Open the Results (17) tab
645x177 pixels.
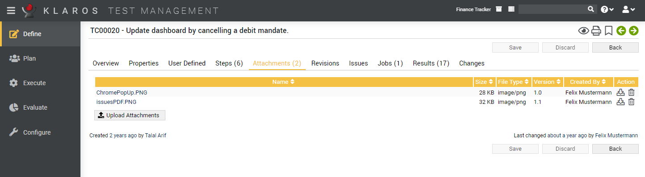pos(431,63)
